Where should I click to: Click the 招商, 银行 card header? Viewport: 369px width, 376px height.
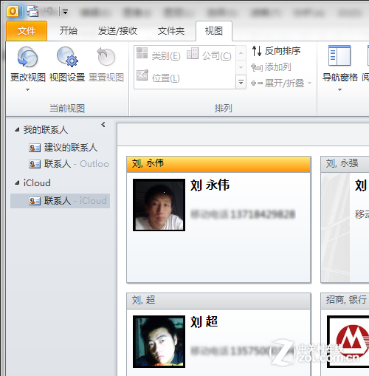pyautogui.click(x=345, y=301)
